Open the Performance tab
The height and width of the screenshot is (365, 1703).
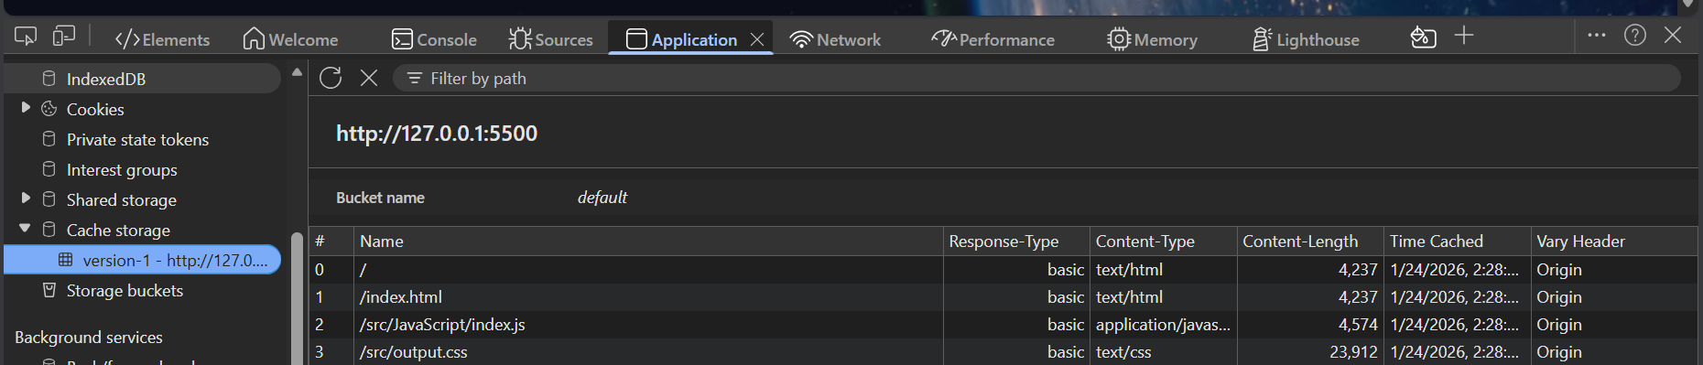(x=993, y=39)
